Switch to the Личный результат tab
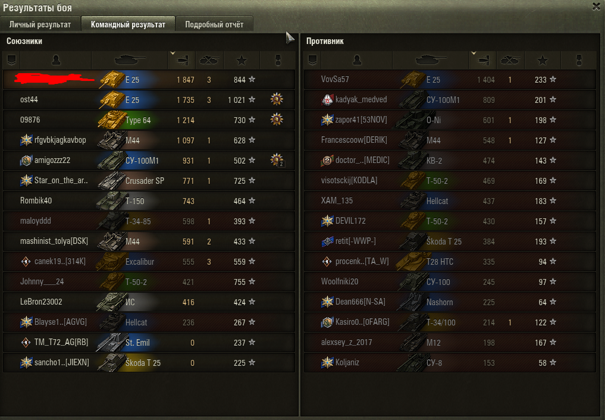Viewport: 605px width, 420px height. tap(40, 24)
